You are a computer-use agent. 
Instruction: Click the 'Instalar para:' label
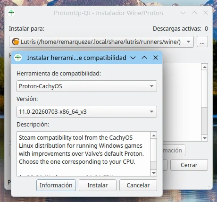pos(26,29)
